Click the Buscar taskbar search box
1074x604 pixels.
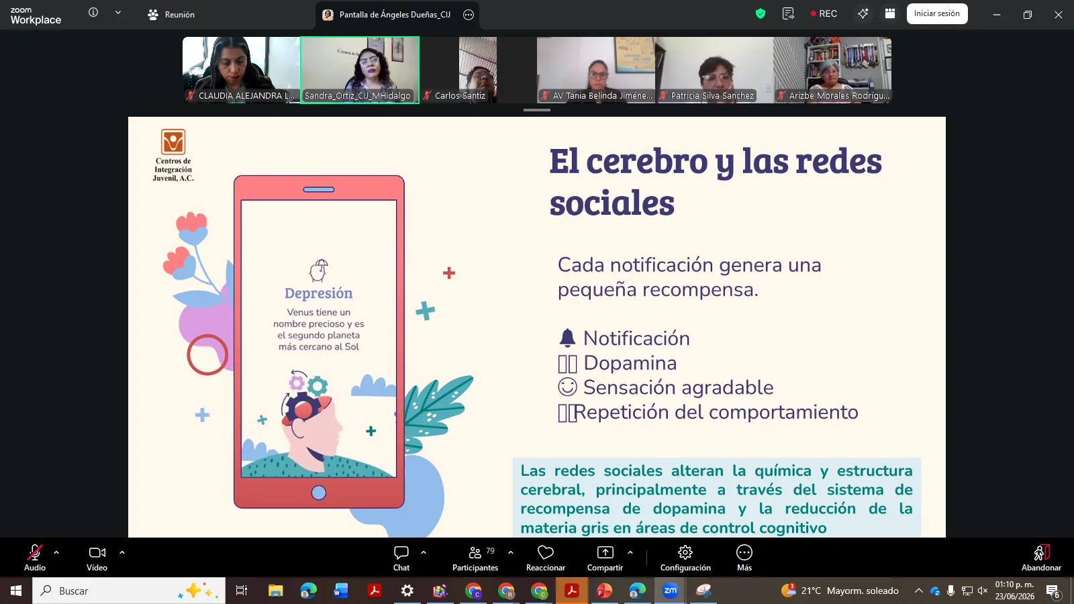[x=129, y=591]
